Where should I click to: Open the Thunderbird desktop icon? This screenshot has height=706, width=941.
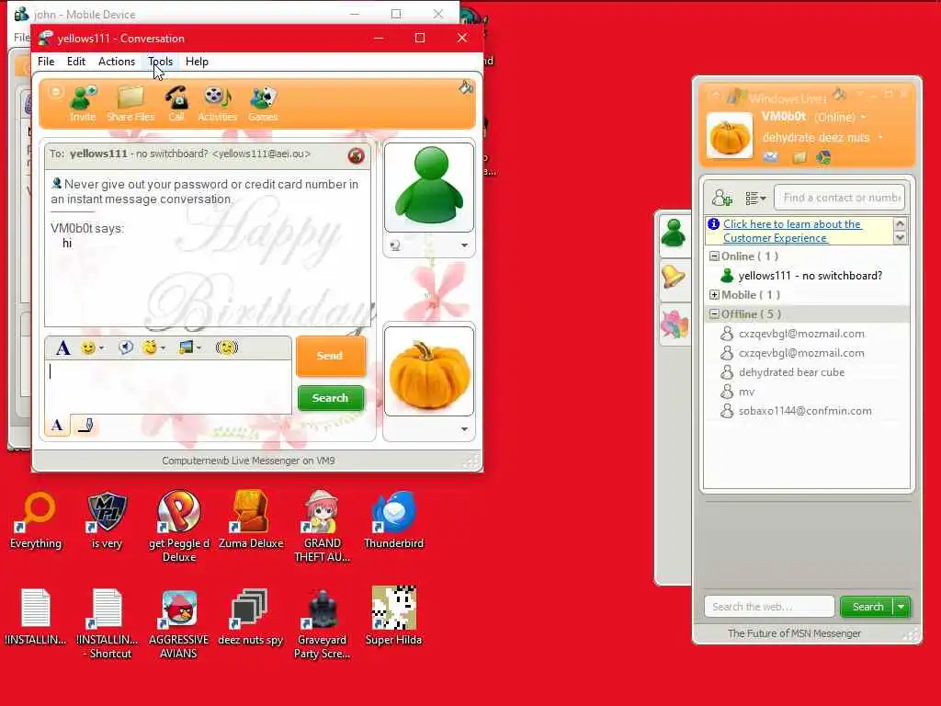point(393,520)
